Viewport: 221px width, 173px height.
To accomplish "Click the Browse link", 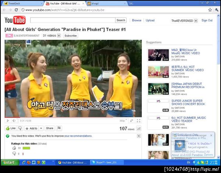I will [137, 20].
